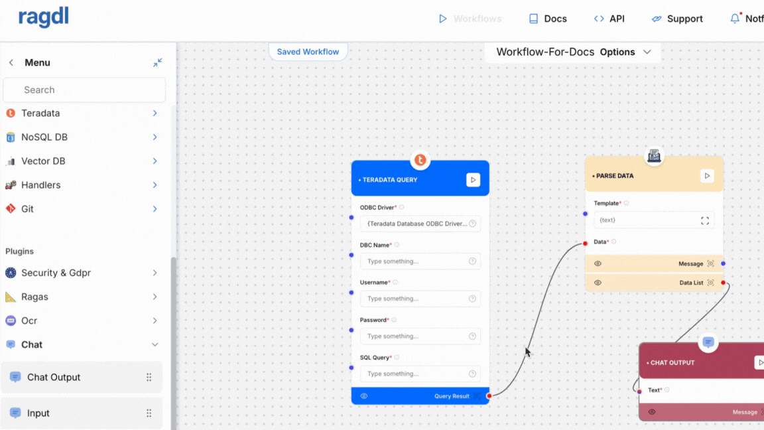Click the info icon next to SQL Query label

click(x=397, y=358)
